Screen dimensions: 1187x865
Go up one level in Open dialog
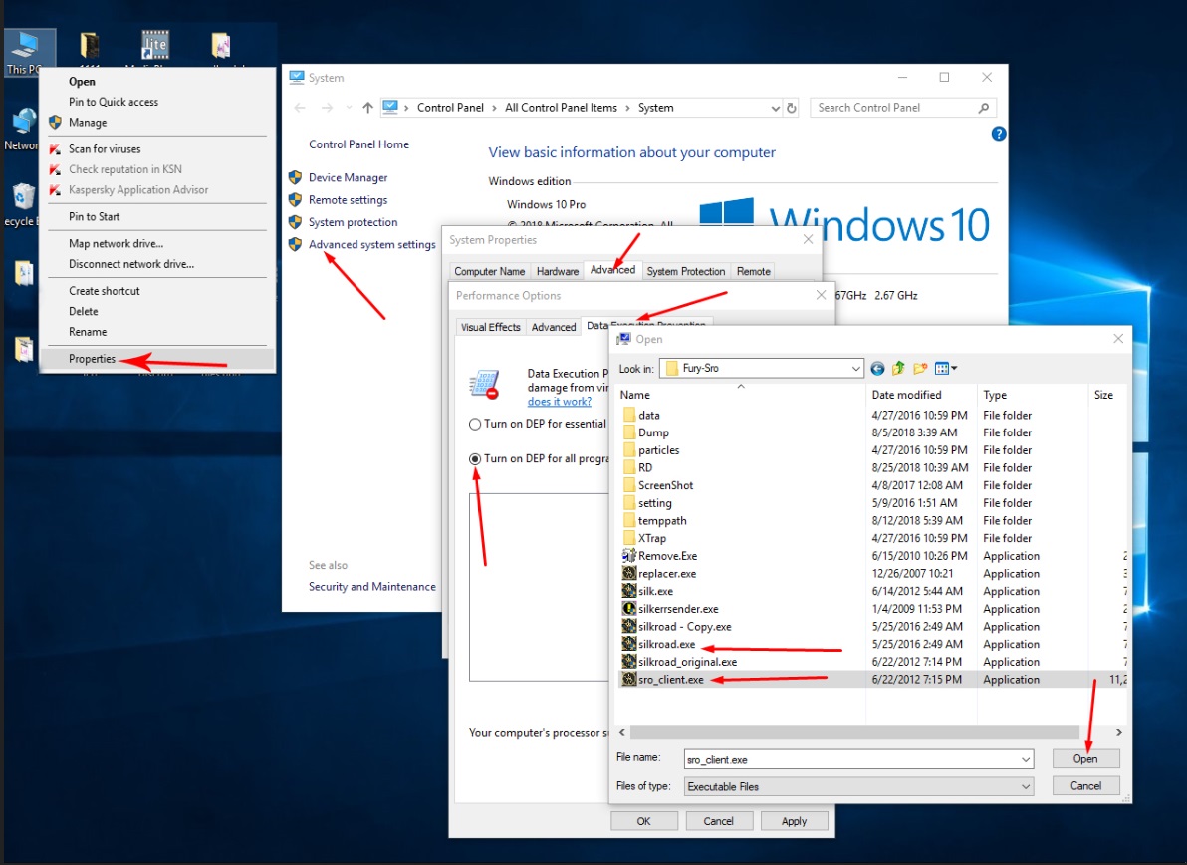click(x=898, y=369)
